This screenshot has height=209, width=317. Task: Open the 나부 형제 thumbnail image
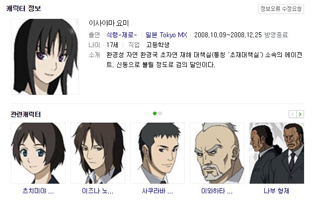277,153
